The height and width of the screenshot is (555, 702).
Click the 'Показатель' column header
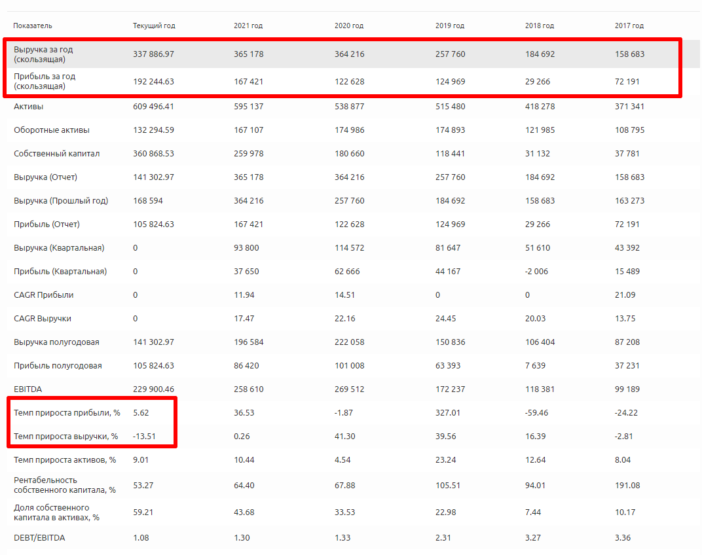click(x=33, y=26)
